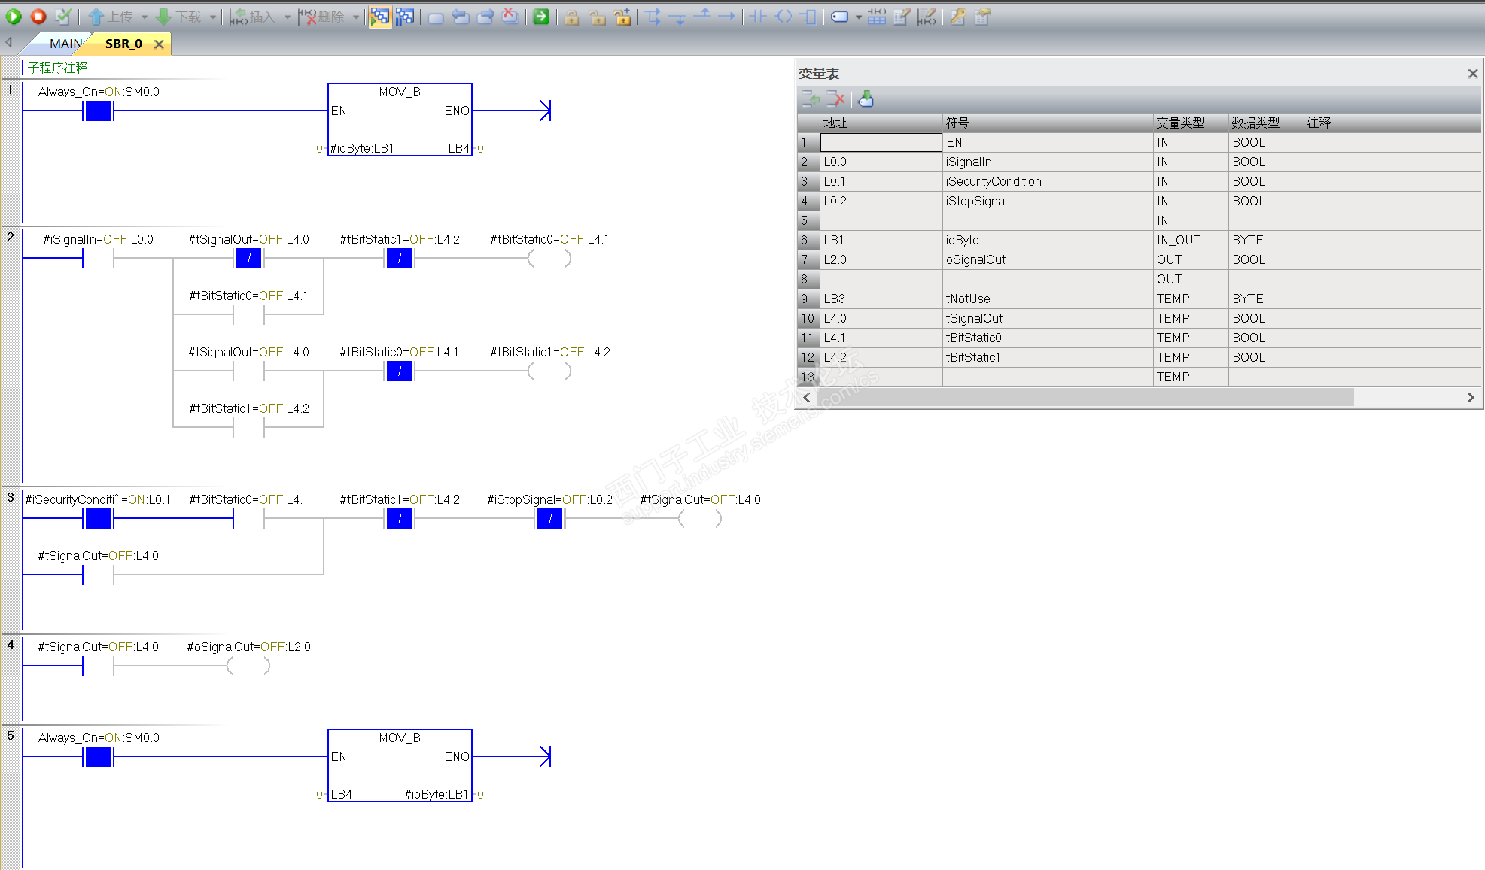Click the red STOP button
Viewport: 1485px width, 870px height.
38,16
